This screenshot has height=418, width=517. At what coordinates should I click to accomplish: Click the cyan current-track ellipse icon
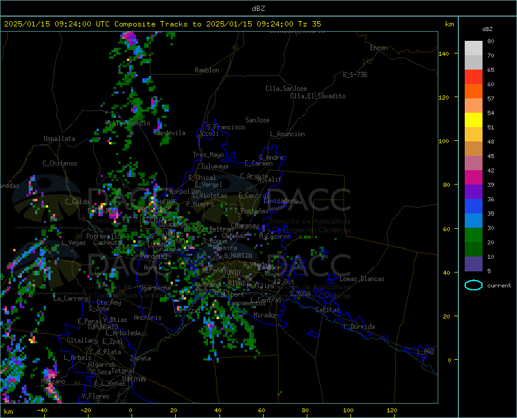tap(473, 285)
